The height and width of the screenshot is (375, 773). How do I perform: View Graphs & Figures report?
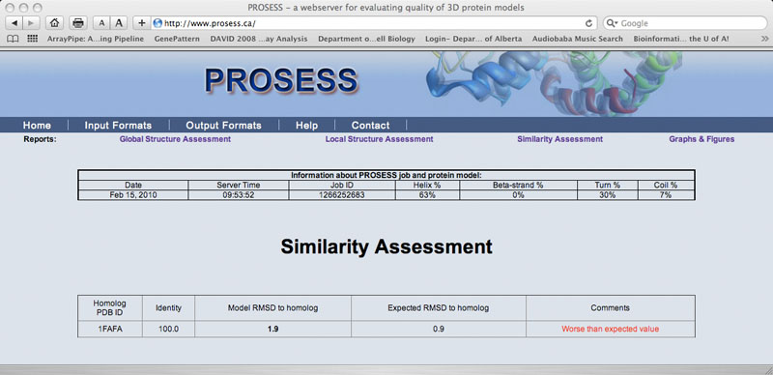click(701, 139)
